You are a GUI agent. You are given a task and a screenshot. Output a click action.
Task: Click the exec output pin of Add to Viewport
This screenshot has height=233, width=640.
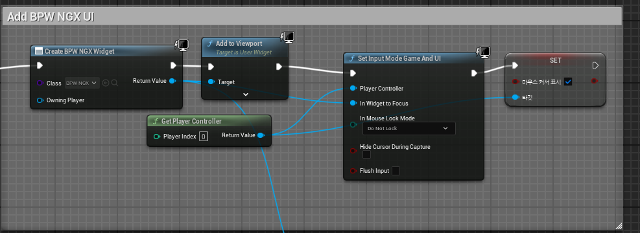tap(279, 67)
